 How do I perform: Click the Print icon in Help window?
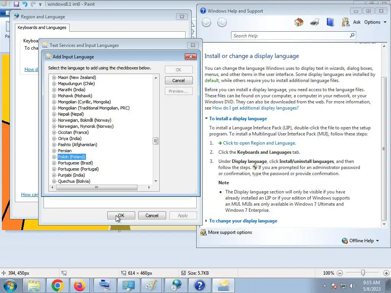click(315, 22)
